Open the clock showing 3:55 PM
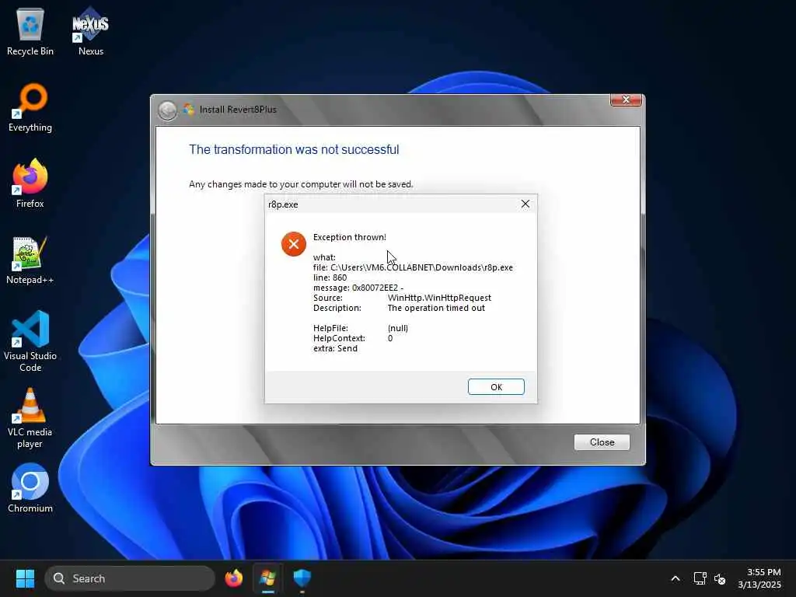796x597 pixels. [760, 578]
